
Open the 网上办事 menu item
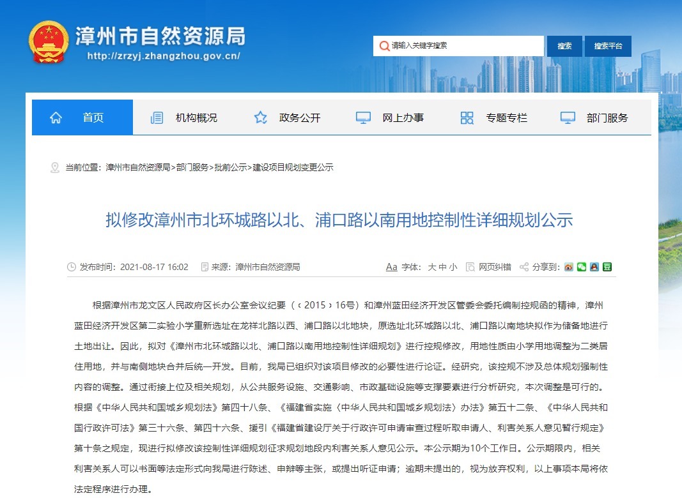(x=403, y=117)
